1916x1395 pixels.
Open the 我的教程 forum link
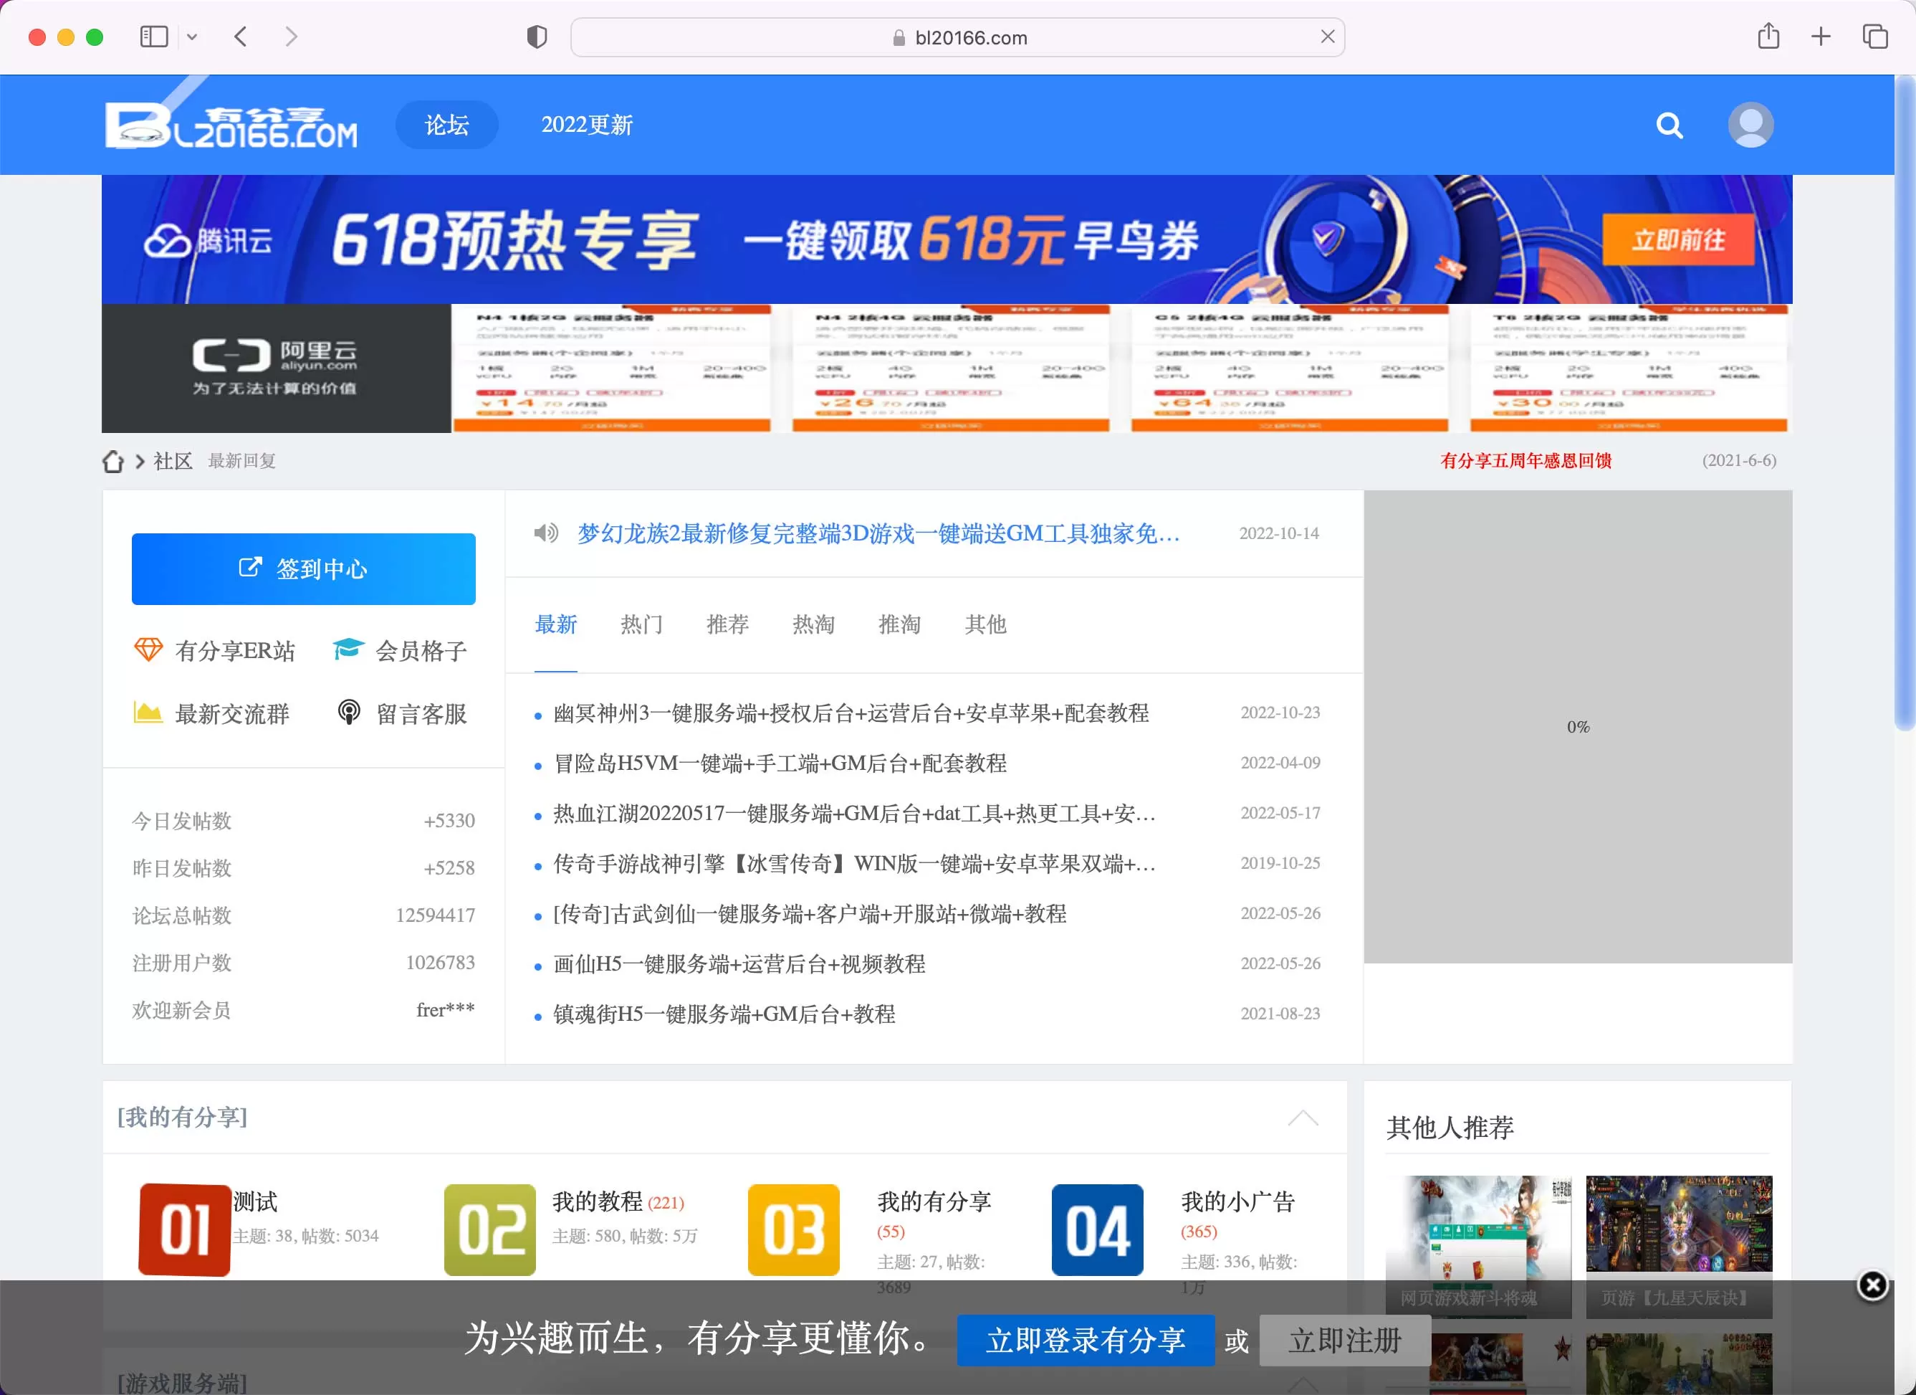598,1201
